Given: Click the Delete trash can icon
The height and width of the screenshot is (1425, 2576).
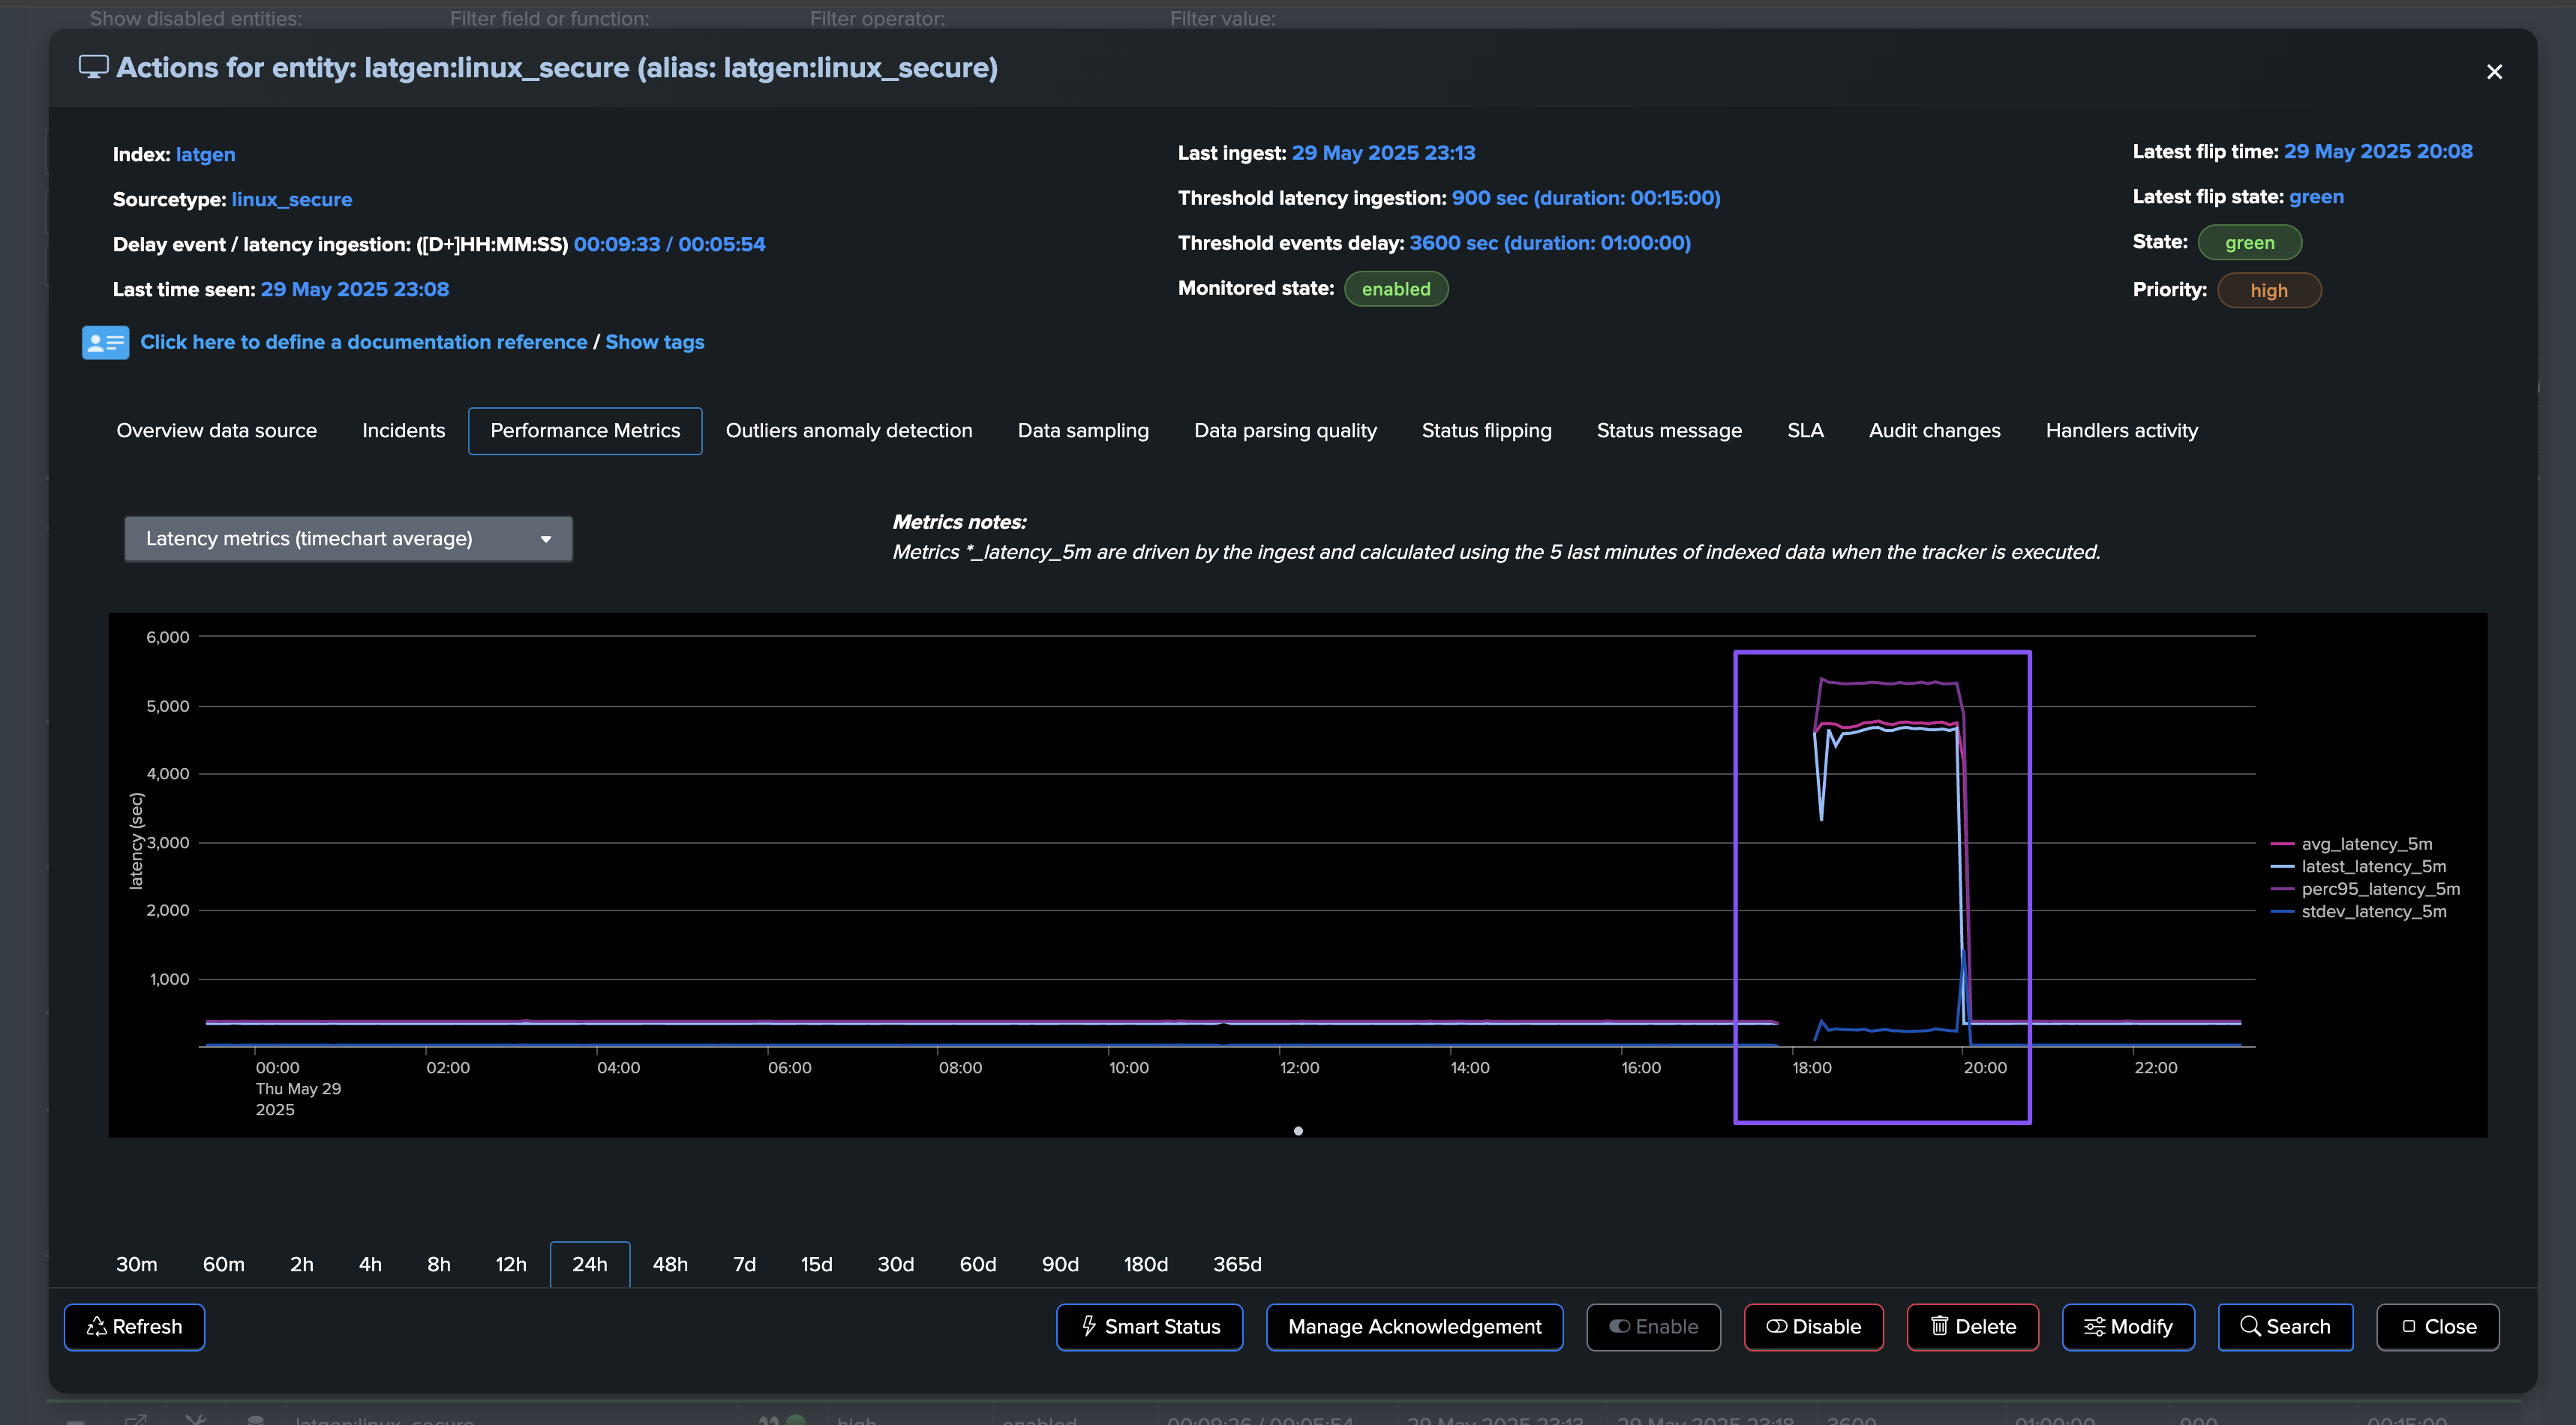Looking at the screenshot, I should (x=1939, y=1326).
